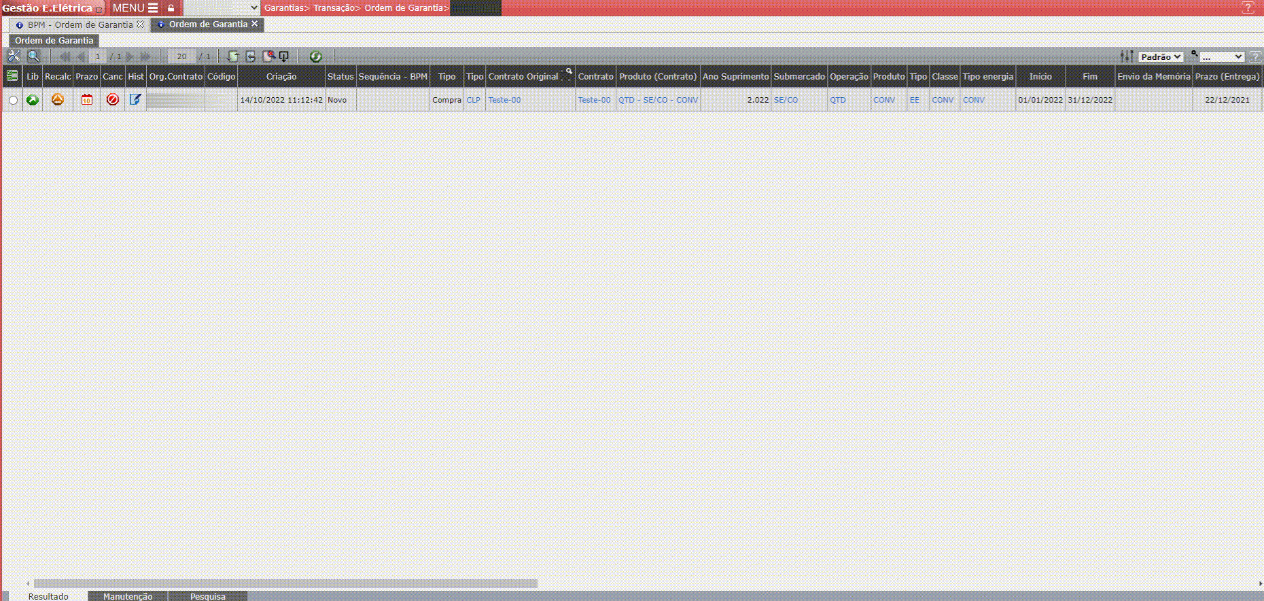Click the green Lib release arrow icon

33,100
